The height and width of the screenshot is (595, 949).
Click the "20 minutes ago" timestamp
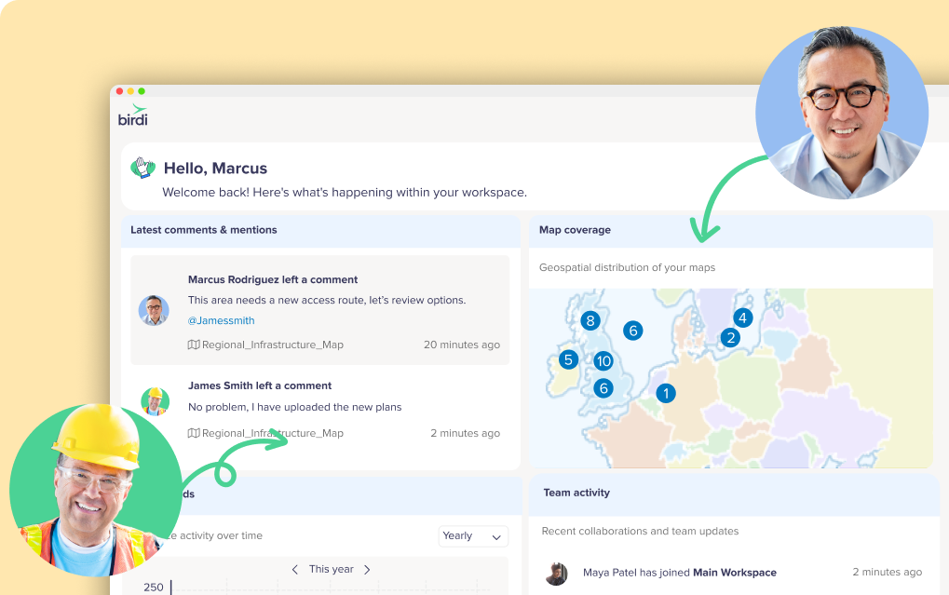[x=462, y=345]
